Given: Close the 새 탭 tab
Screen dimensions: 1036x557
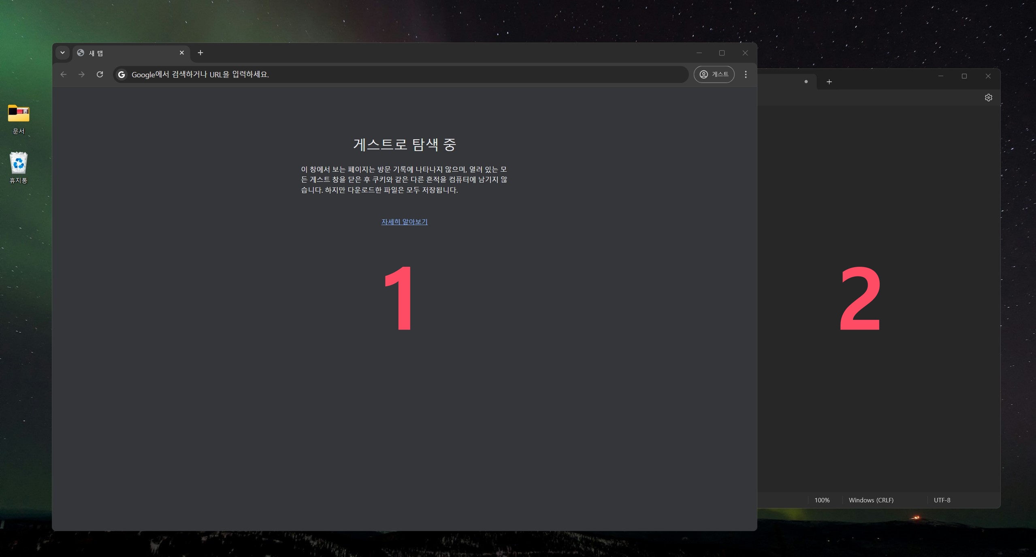Looking at the screenshot, I should coord(182,53).
